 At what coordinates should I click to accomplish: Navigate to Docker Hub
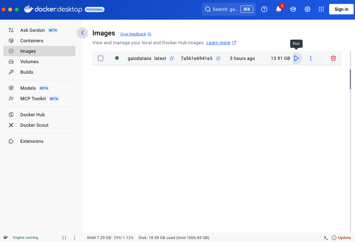pyautogui.click(x=39, y=115)
